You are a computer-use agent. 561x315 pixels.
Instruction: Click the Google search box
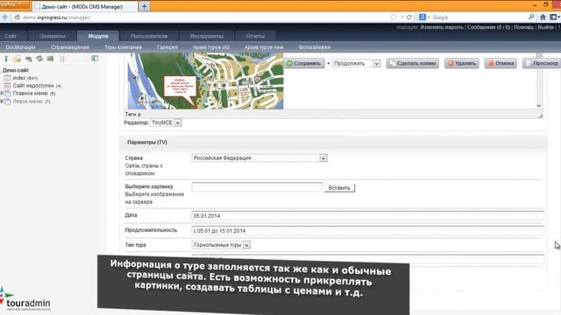click(479, 17)
